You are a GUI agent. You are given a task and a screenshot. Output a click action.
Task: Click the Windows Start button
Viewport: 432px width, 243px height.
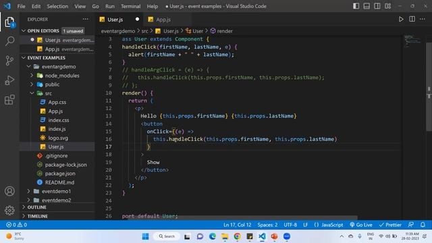pyautogui.click(x=145, y=236)
